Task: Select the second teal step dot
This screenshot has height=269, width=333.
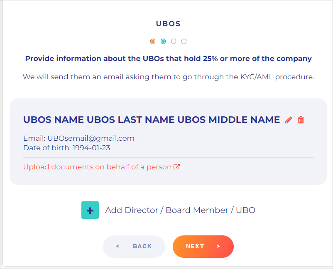Action: pos(163,41)
